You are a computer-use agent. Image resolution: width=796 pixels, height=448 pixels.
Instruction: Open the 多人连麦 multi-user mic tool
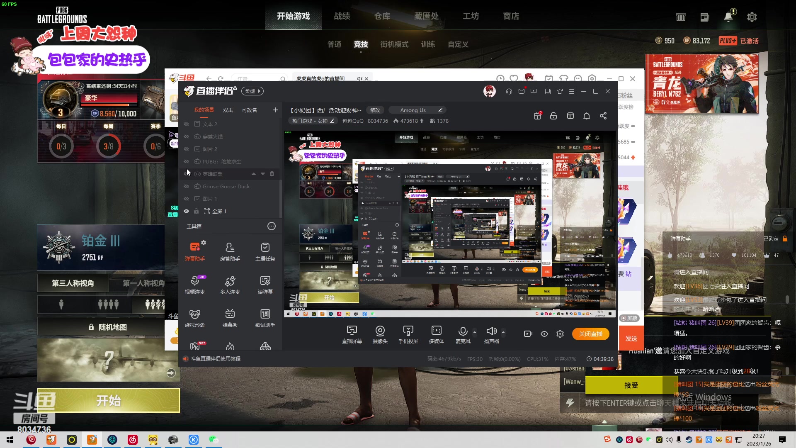(x=230, y=284)
